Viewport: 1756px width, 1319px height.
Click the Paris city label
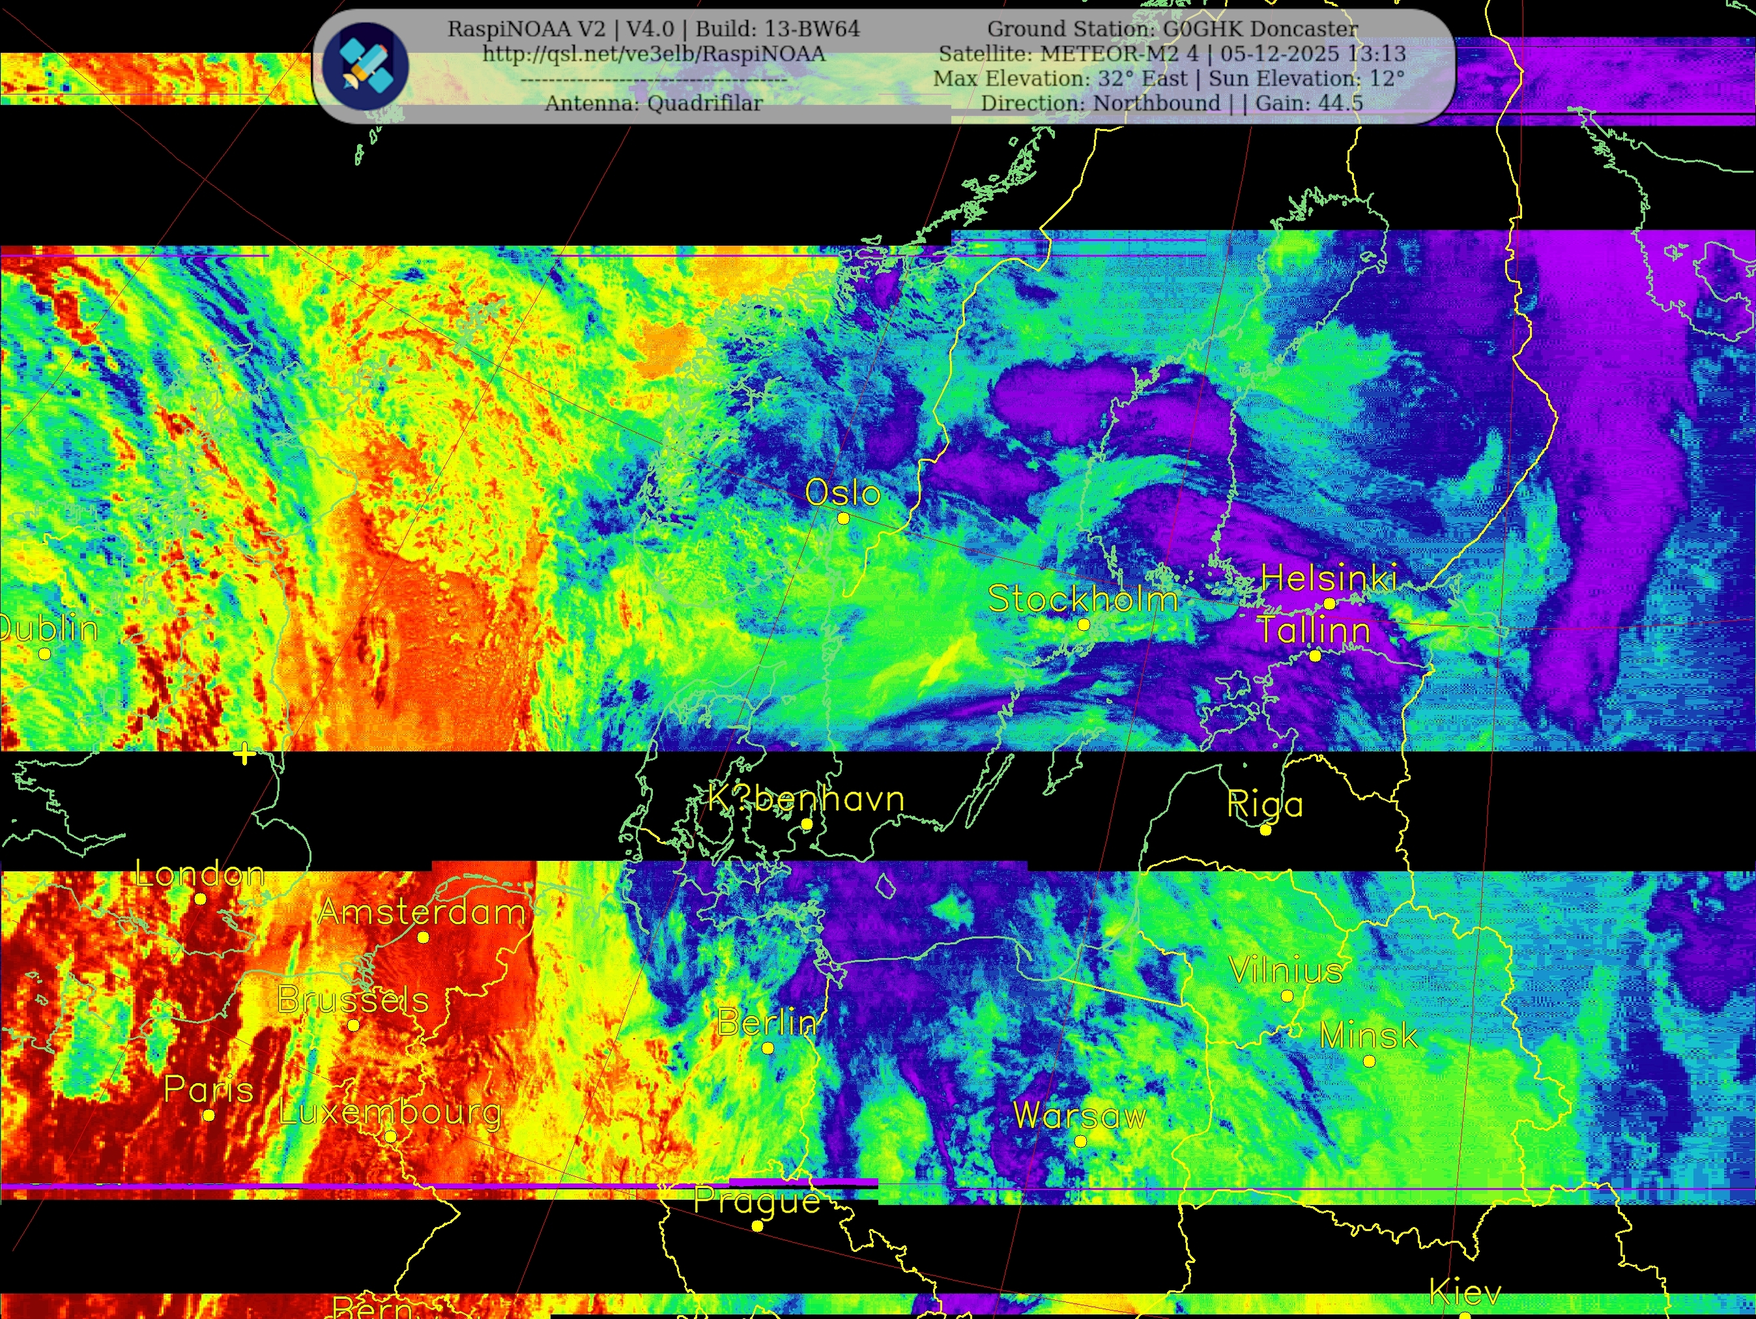pyautogui.click(x=208, y=1089)
